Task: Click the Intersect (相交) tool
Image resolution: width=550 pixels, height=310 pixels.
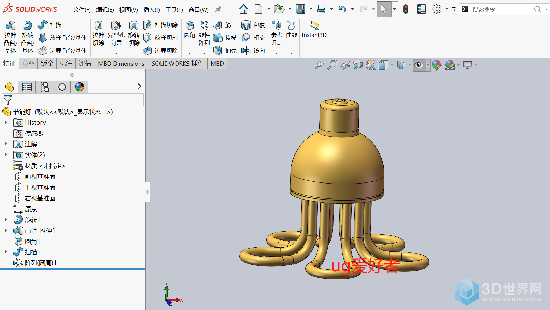Action: coord(253,38)
